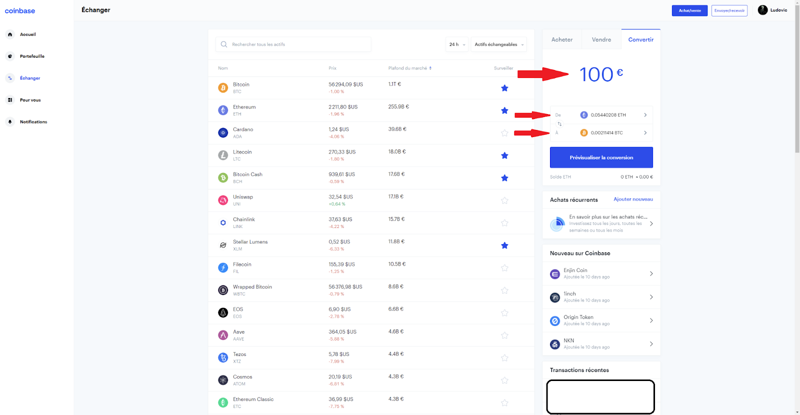
Task: Select the Convertir tab
Action: (641, 39)
